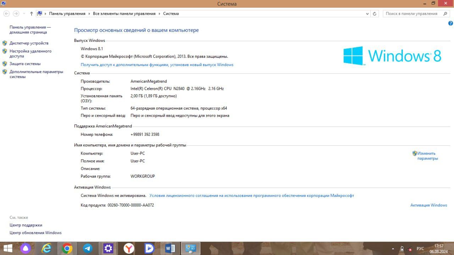Open Google Chrome from taskbar

point(67,248)
